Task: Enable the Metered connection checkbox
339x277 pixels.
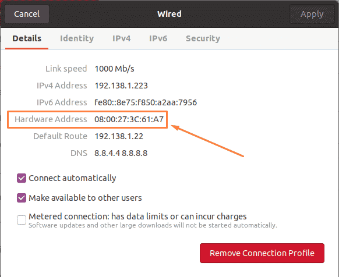Action: pyautogui.click(x=22, y=220)
